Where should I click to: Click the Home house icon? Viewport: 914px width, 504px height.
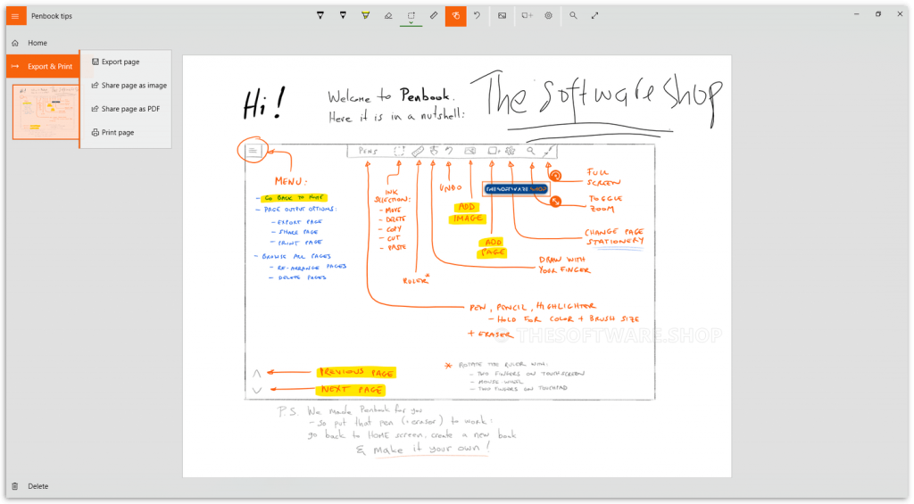click(x=15, y=43)
